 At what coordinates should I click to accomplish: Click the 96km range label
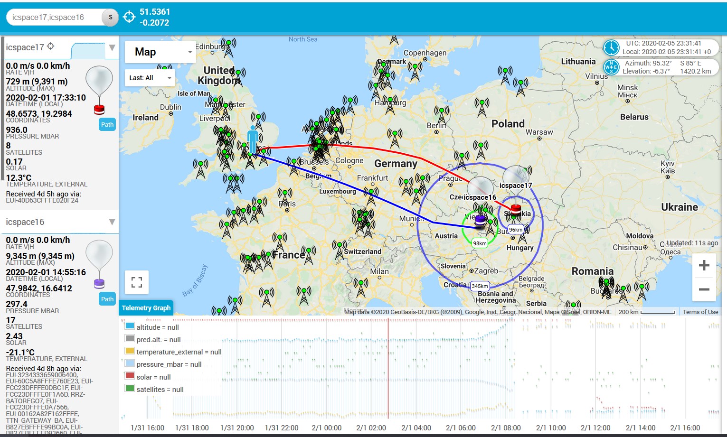coord(516,230)
